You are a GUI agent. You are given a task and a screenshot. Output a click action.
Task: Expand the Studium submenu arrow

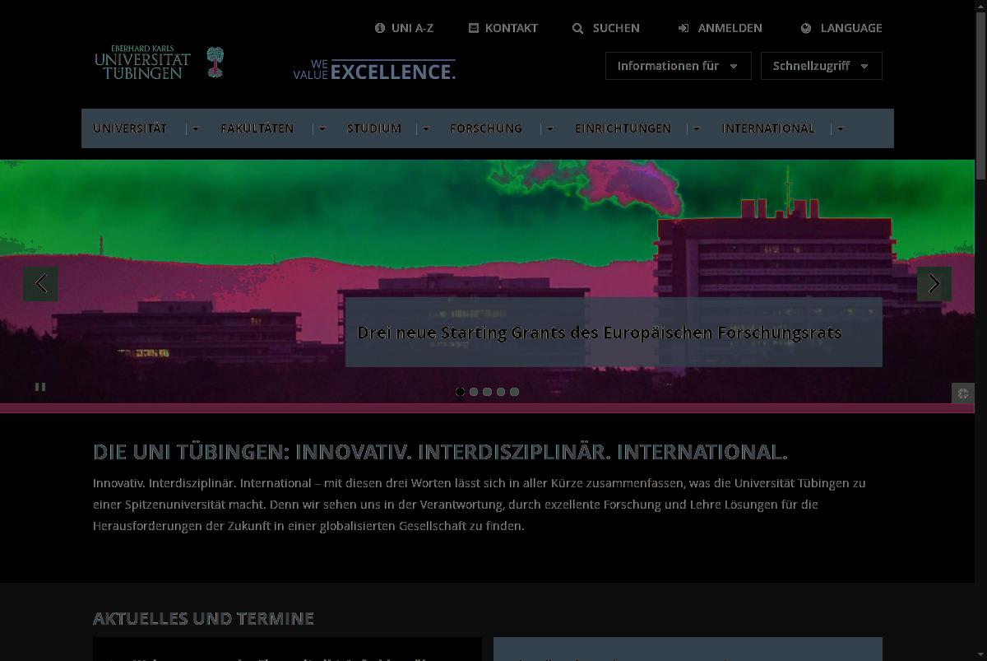(426, 128)
